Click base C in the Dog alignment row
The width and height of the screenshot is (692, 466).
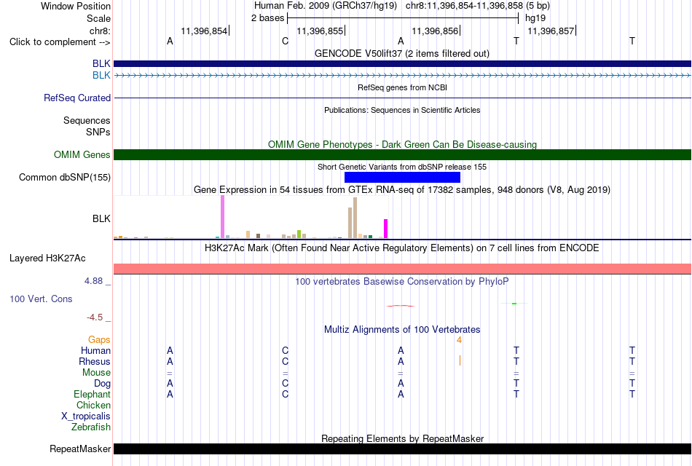pos(285,384)
